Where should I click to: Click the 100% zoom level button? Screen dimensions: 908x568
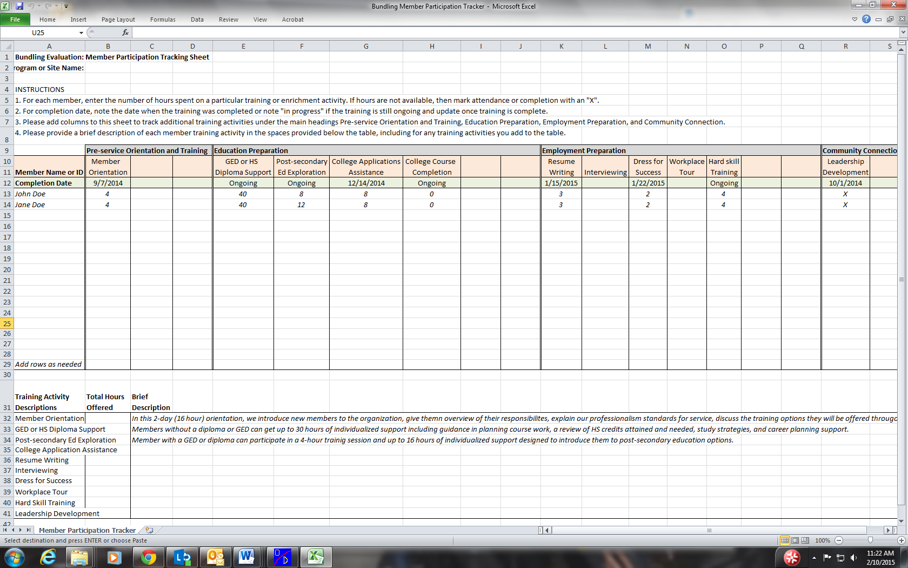[x=823, y=540]
